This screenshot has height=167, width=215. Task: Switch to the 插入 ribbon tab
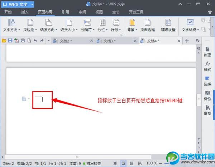[25, 12]
